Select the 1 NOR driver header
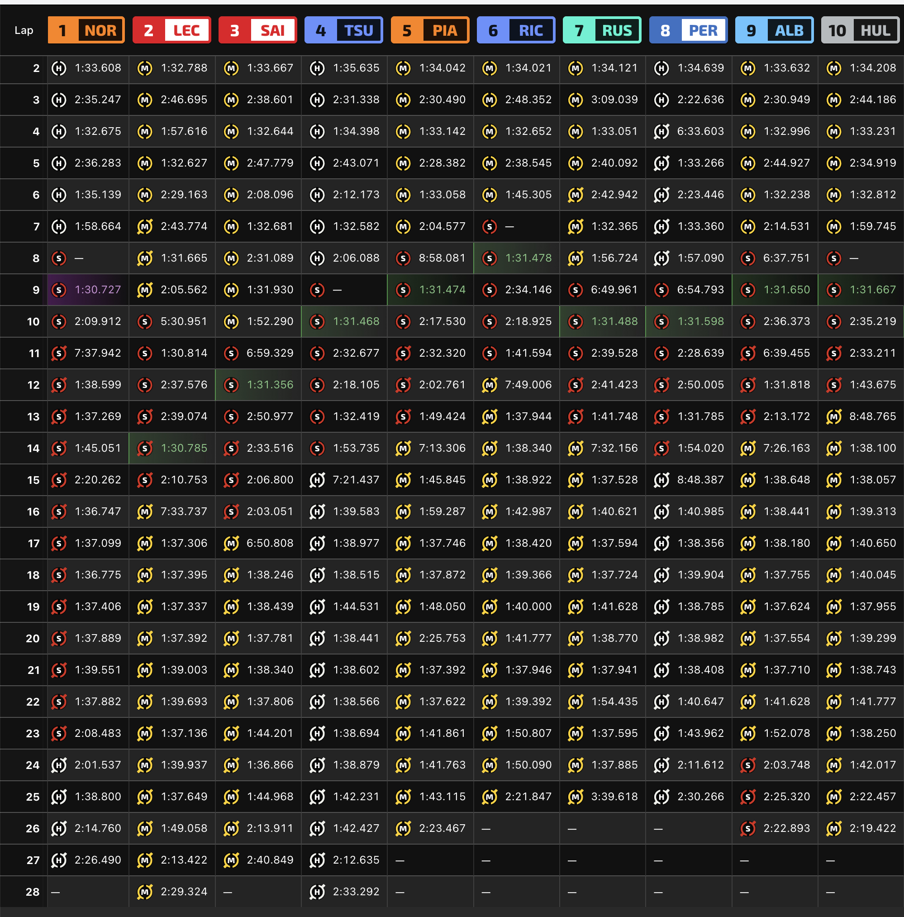Viewport: 904px width, 917px height. pos(86,30)
